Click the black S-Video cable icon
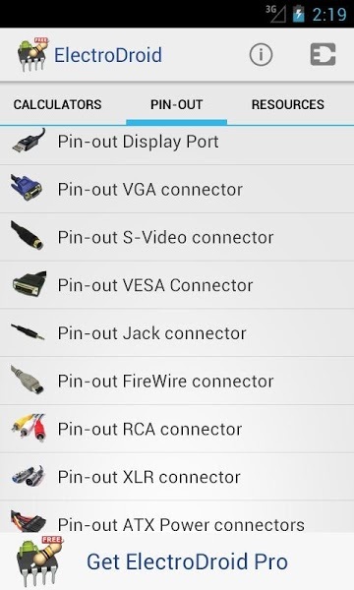354x590 pixels. 28,236
